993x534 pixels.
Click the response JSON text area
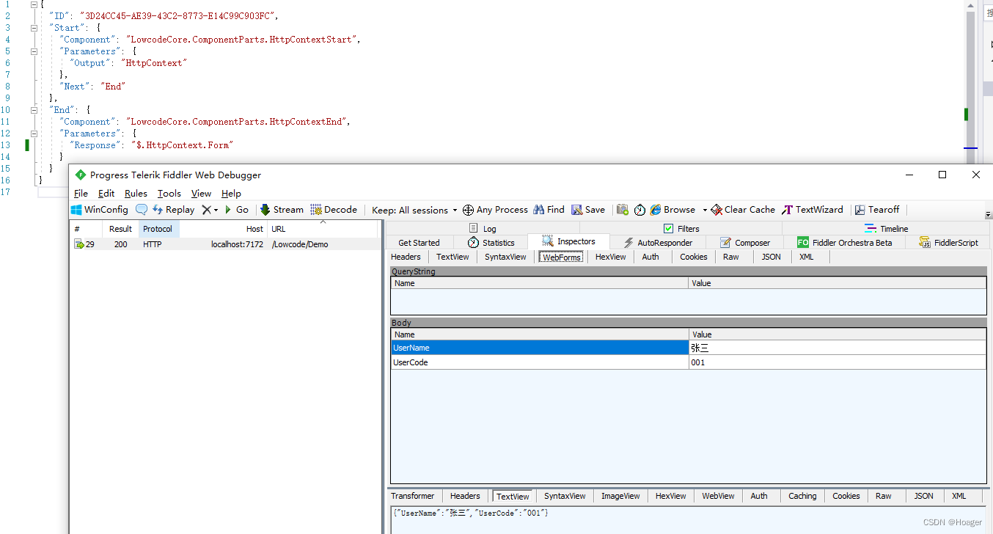pyautogui.click(x=688, y=519)
